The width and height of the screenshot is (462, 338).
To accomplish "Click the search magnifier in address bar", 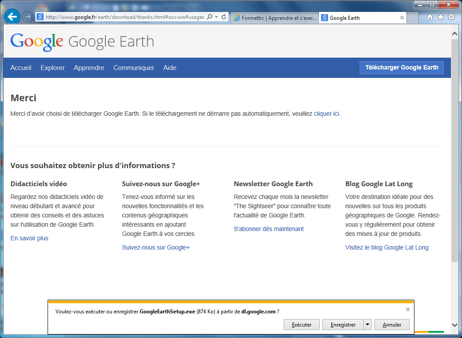I will point(210,17).
